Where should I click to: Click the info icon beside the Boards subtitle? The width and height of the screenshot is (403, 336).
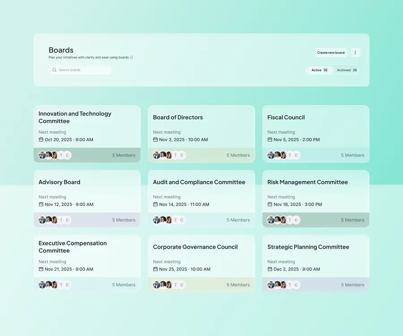[131, 57]
